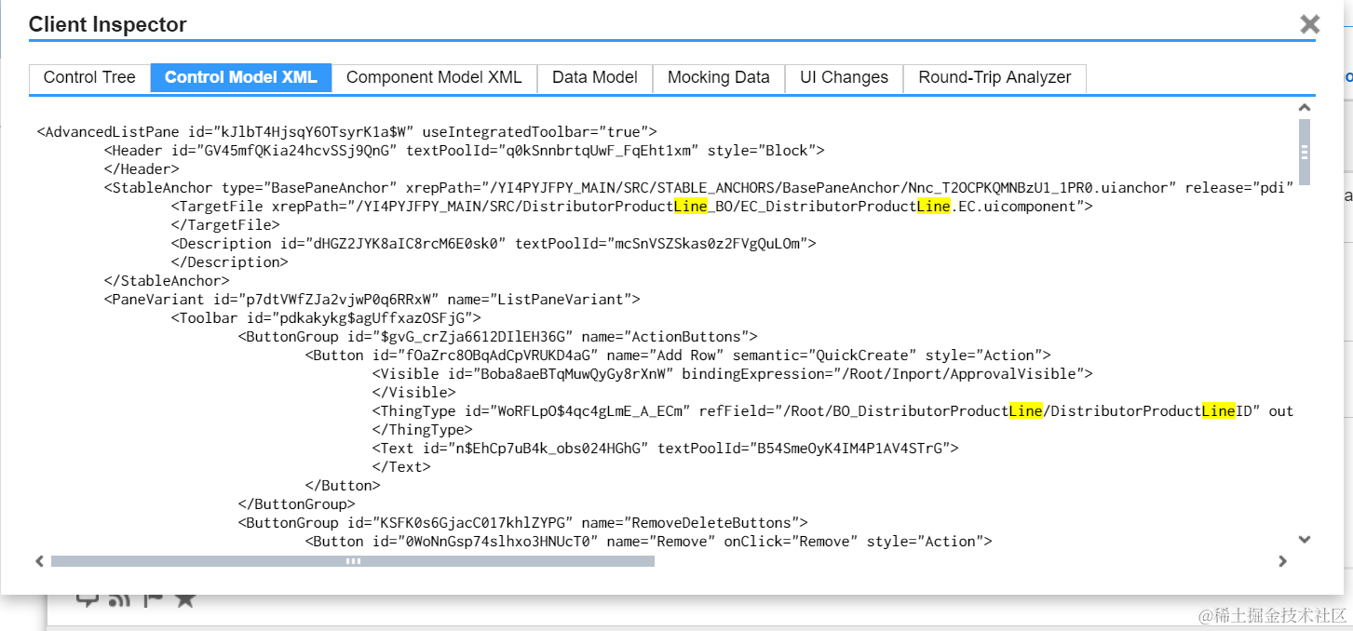
Task: Click the Toolbar id line
Action: coord(326,318)
